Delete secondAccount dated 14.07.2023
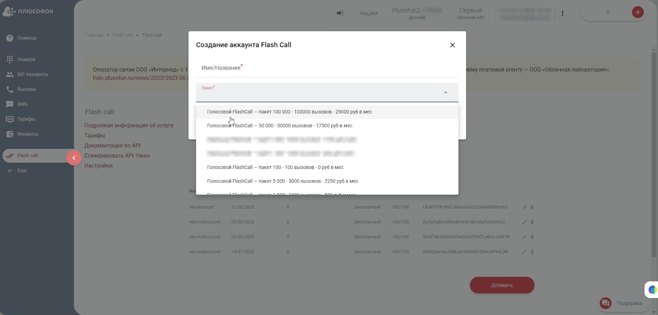 click(532, 252)
